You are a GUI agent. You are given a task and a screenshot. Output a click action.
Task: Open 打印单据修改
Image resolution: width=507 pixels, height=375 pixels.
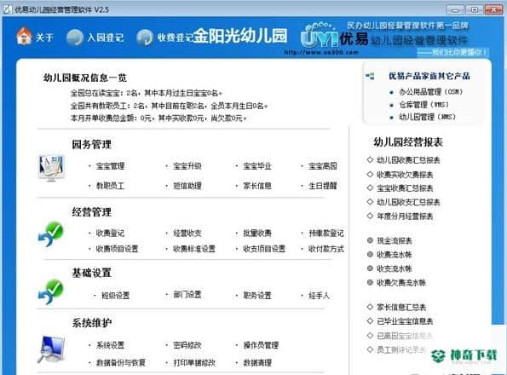(194, 363)
